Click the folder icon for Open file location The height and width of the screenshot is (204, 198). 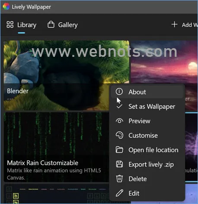coord(119,150)
